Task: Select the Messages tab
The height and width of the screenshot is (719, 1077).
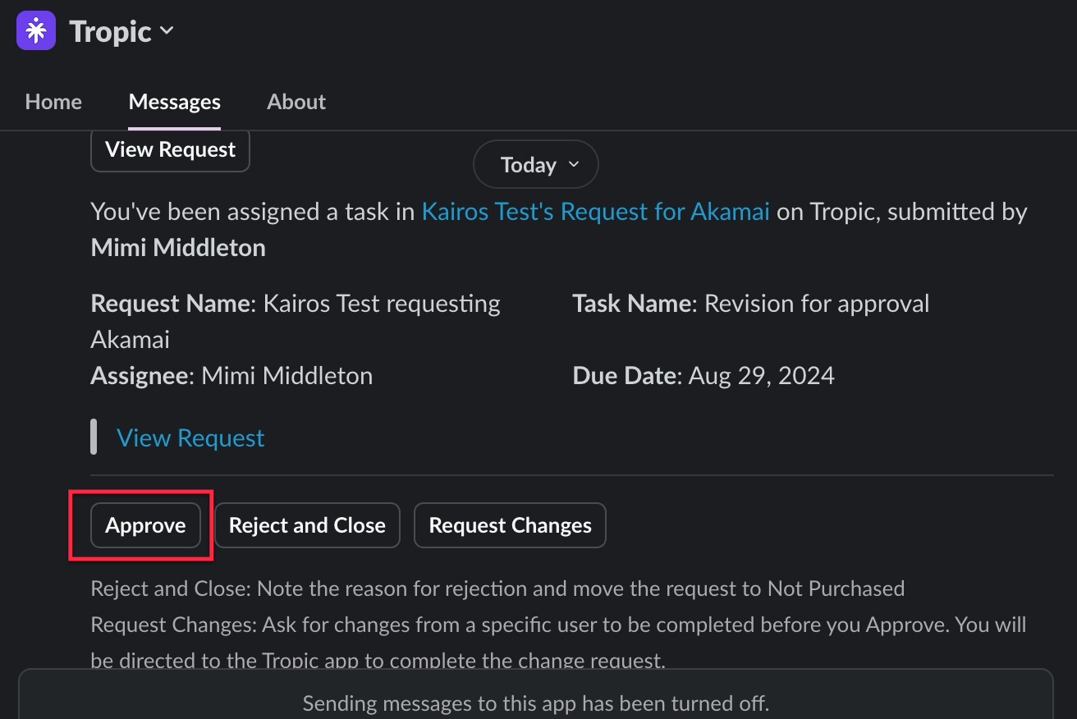Action: pyautogui.click(x=175, y=102)
